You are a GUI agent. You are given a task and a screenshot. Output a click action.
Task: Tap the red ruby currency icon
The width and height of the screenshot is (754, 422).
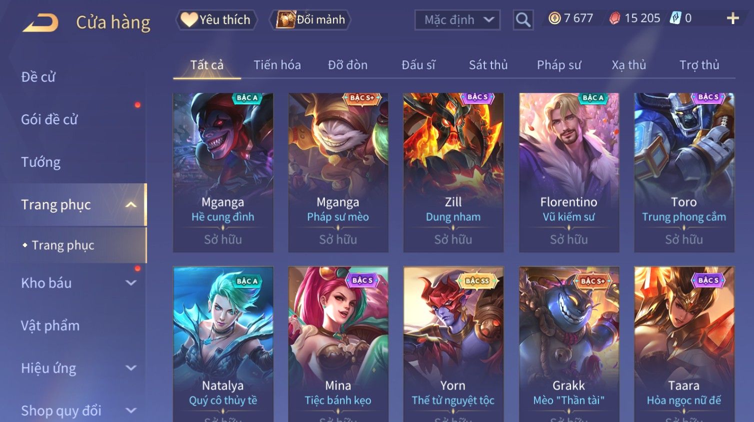[615, 18]
